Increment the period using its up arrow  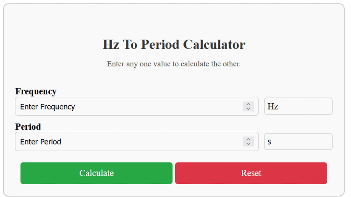tap(248, 140)
